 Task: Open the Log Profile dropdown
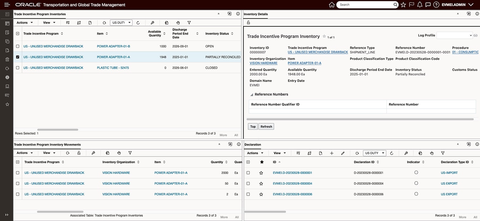pyautogui.click(x=454, y=35)
